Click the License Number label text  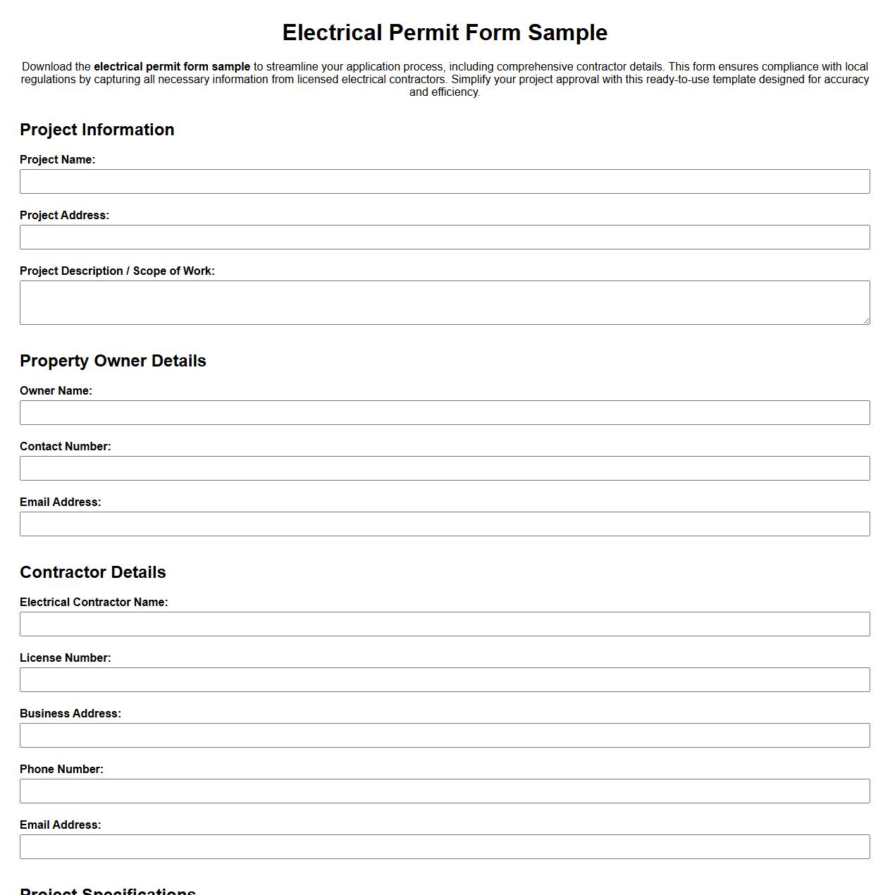pos(66,658)
